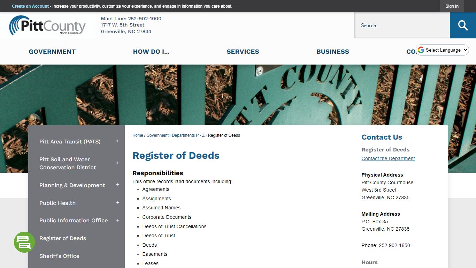The image size is (476, 268).
Task: Open Planning & Development sidebar link
Action: (72, 185)
